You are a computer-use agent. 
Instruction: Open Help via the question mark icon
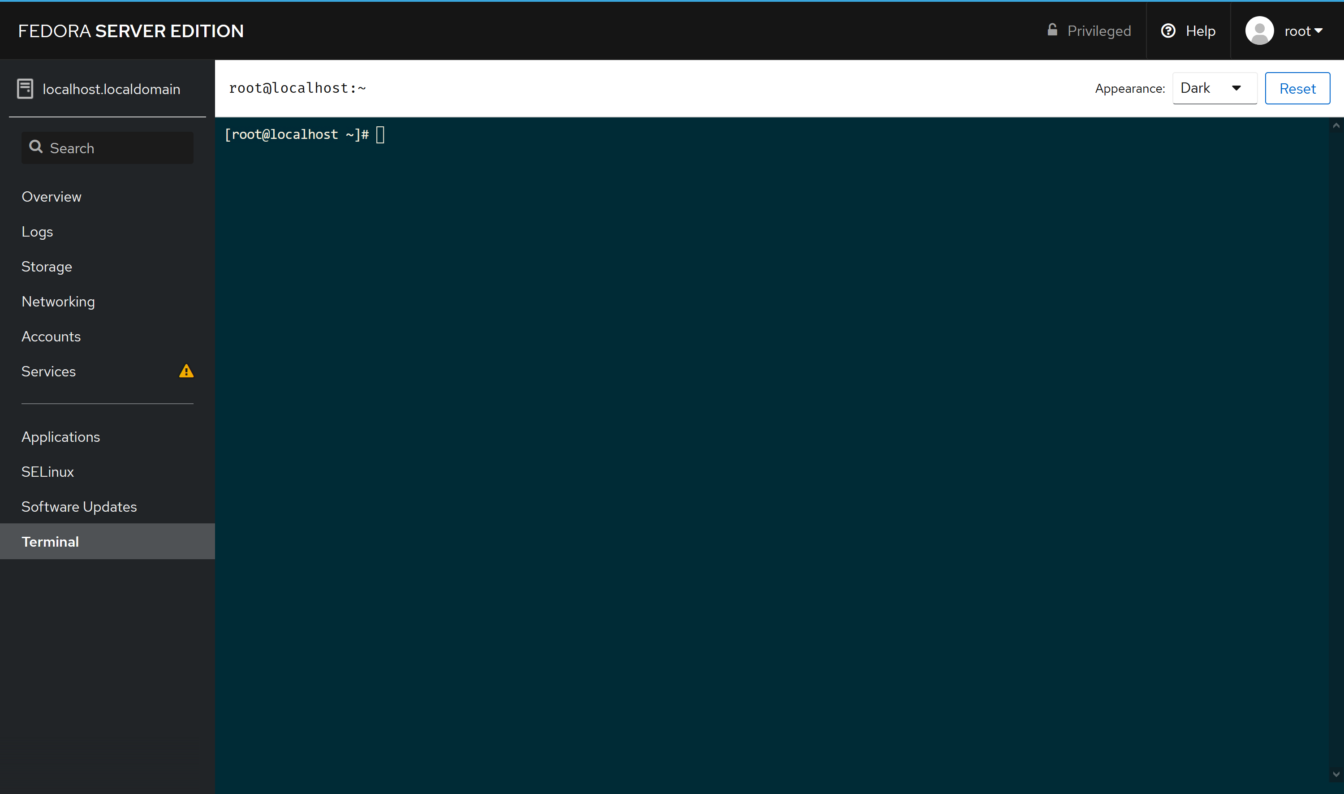click(1168, 30)
